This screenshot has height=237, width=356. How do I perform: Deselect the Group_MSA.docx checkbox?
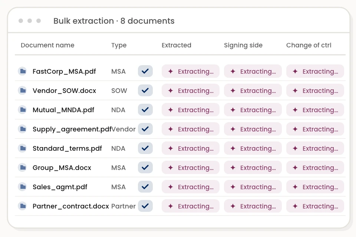145,168
